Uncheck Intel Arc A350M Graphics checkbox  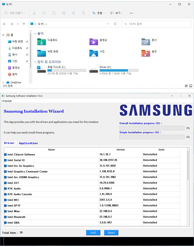coord(6,177)
